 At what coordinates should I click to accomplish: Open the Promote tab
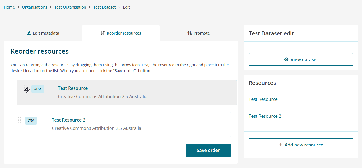pos(199,33)
